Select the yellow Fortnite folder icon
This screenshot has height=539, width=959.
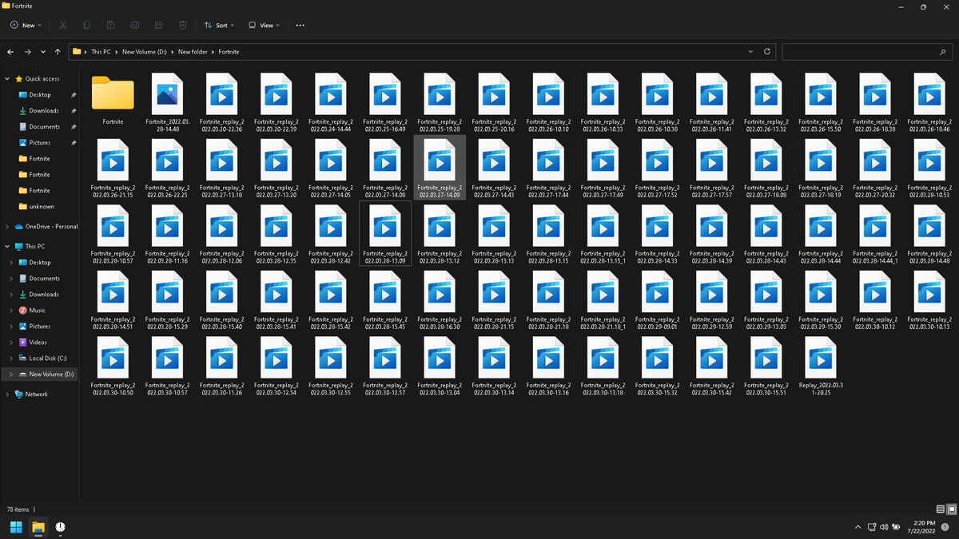[113, 93]
